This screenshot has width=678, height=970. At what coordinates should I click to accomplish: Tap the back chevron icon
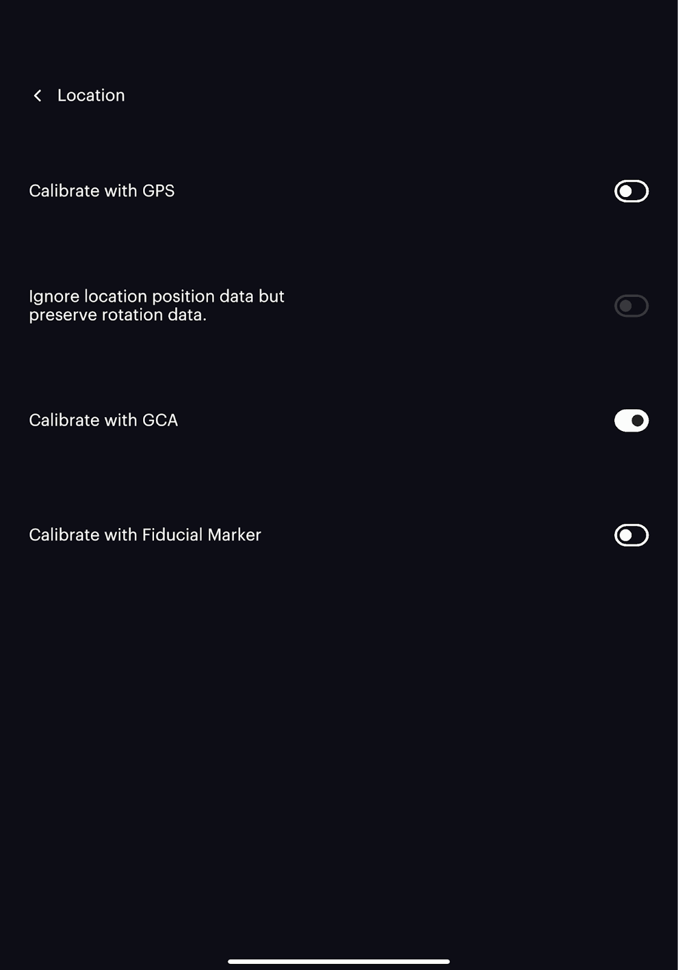point(38,96)
